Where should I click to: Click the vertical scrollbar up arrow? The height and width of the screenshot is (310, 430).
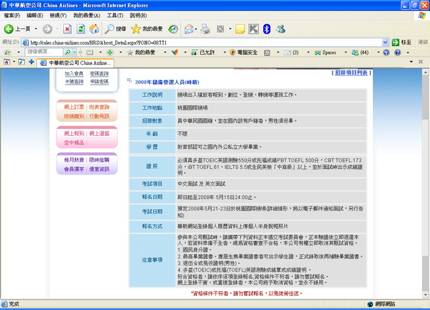tap(425, 72)
